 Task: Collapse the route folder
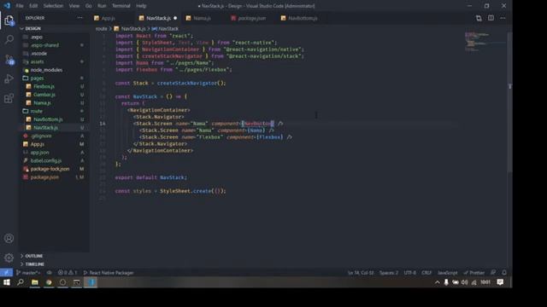point(36,111)
